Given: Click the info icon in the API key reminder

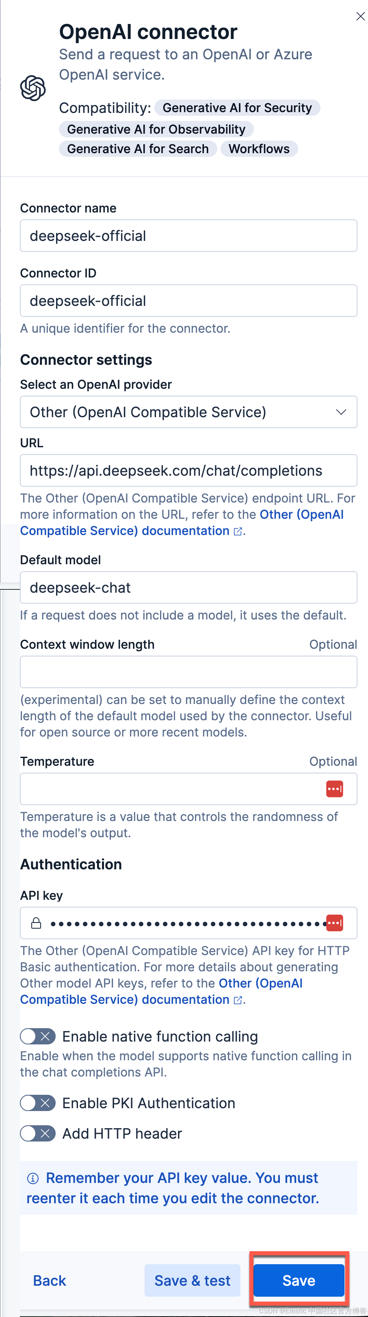Looking at the screenshot, I should 33,1178.
